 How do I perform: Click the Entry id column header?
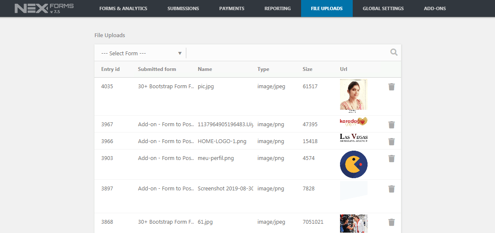111,69
